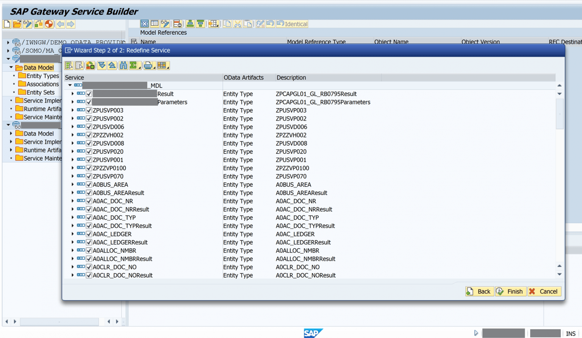This screenshot has width=582, height=338.
Task: Collapse all nodes using the double up-arrow icon
Action: [112, 65]
